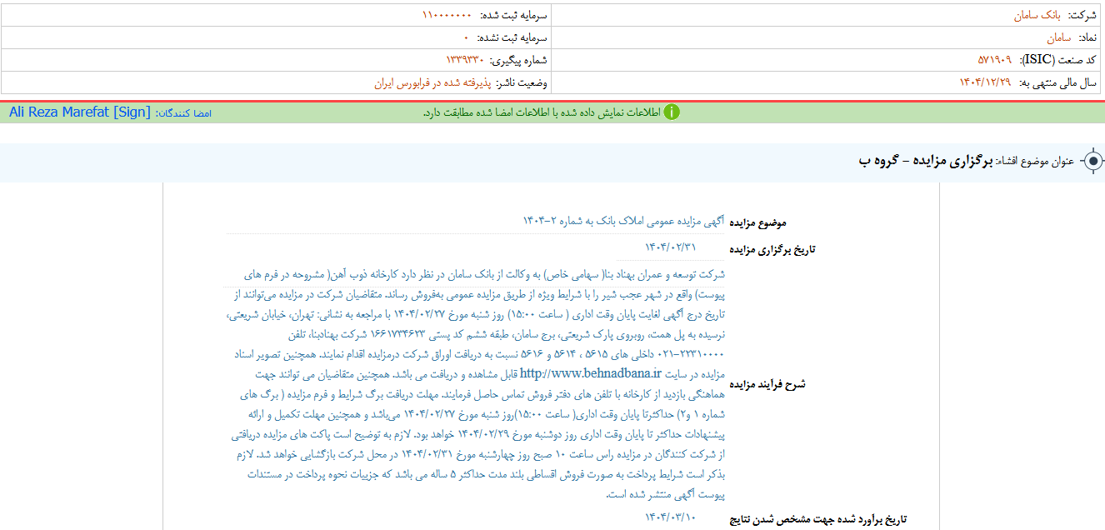Open the Ali Reza Marefat [Sign] link

[x=79, y=112]
